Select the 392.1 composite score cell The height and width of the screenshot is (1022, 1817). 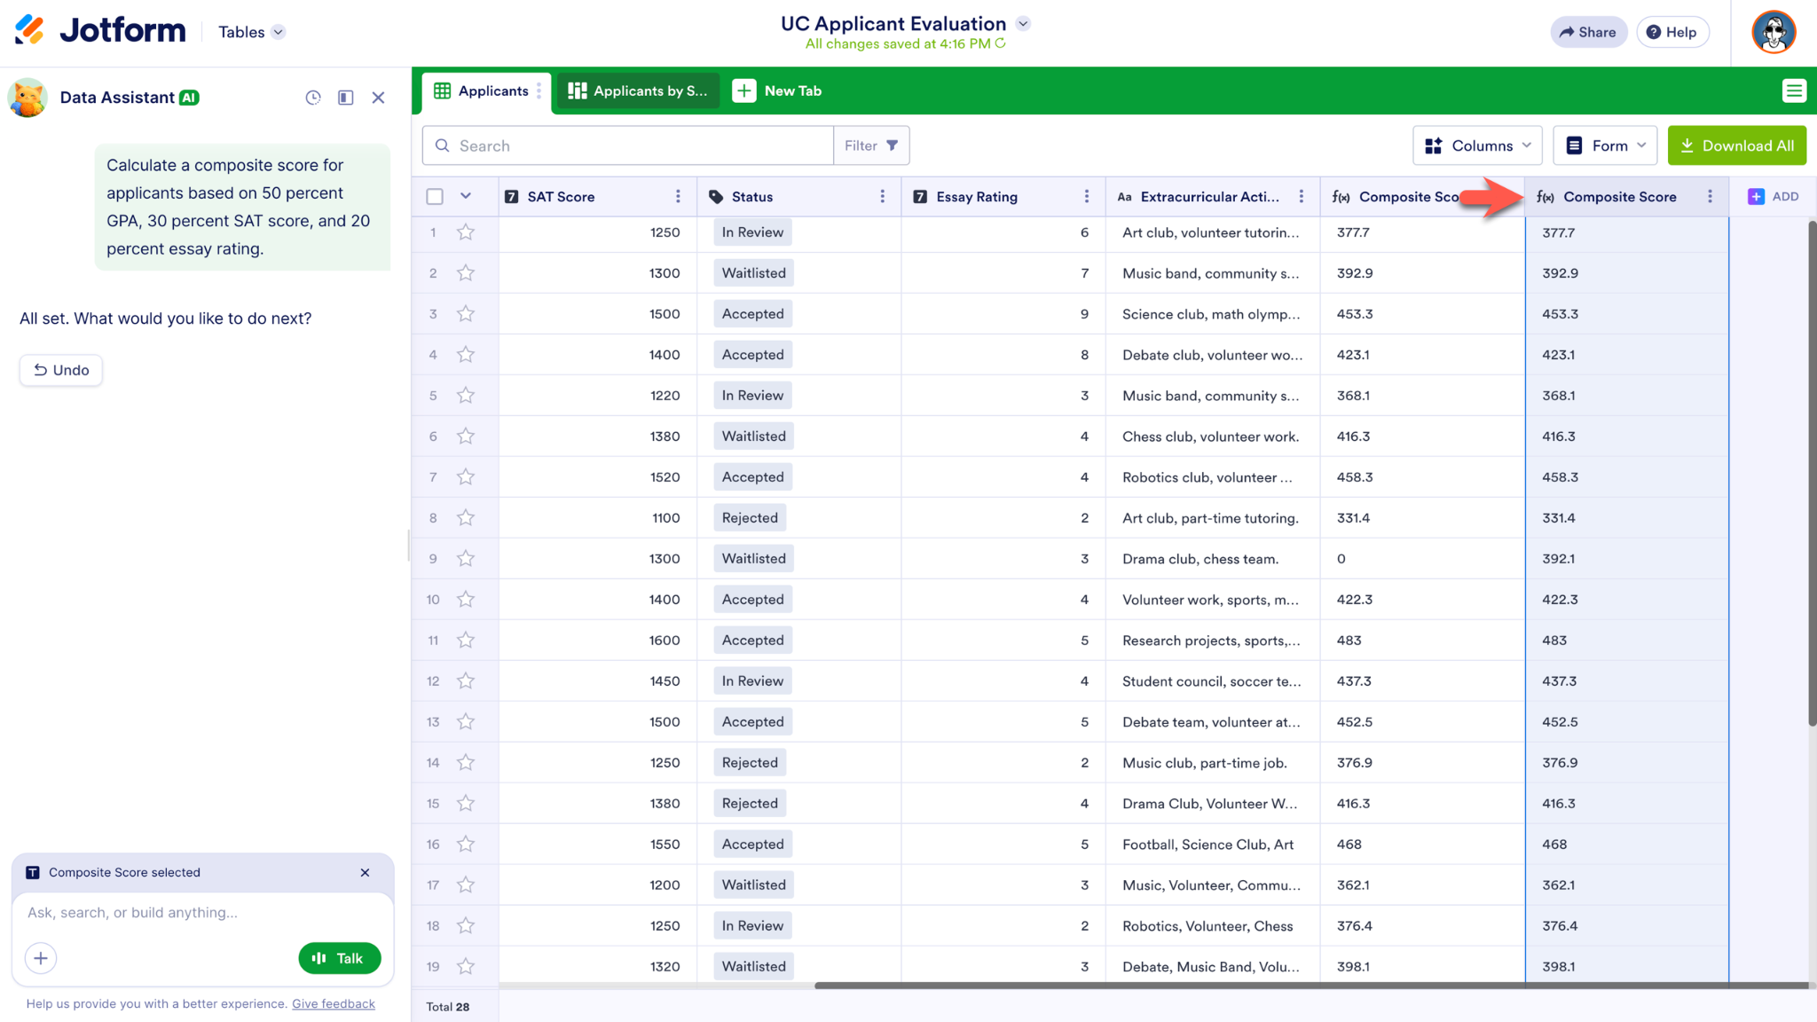1627,559
